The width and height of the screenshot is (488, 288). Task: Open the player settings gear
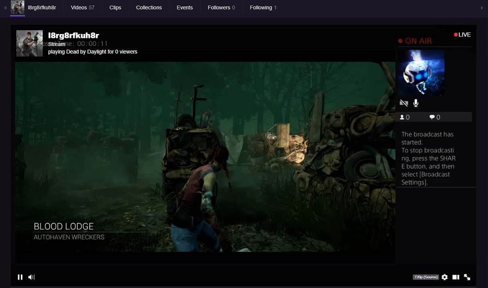tap(444, 277)
